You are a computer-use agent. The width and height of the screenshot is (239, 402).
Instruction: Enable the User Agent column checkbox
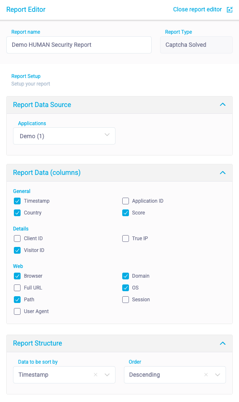point(17,311)
